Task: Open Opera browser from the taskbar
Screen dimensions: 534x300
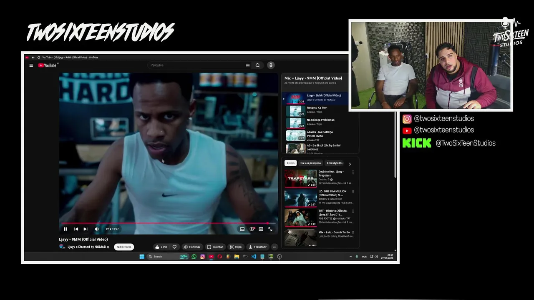Action: pos(219,257)
